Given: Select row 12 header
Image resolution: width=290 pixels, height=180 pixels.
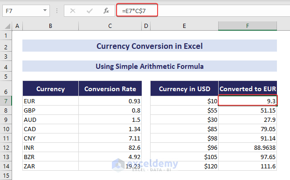Looking at the screenshot, I should pyautogui.click(x=6, y=147).
